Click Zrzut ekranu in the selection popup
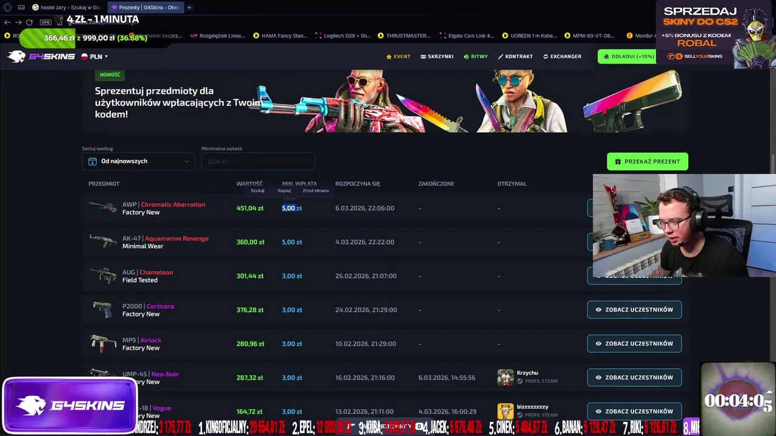Image resolution: width=776 pixels, height=436 pixels. 316,191
